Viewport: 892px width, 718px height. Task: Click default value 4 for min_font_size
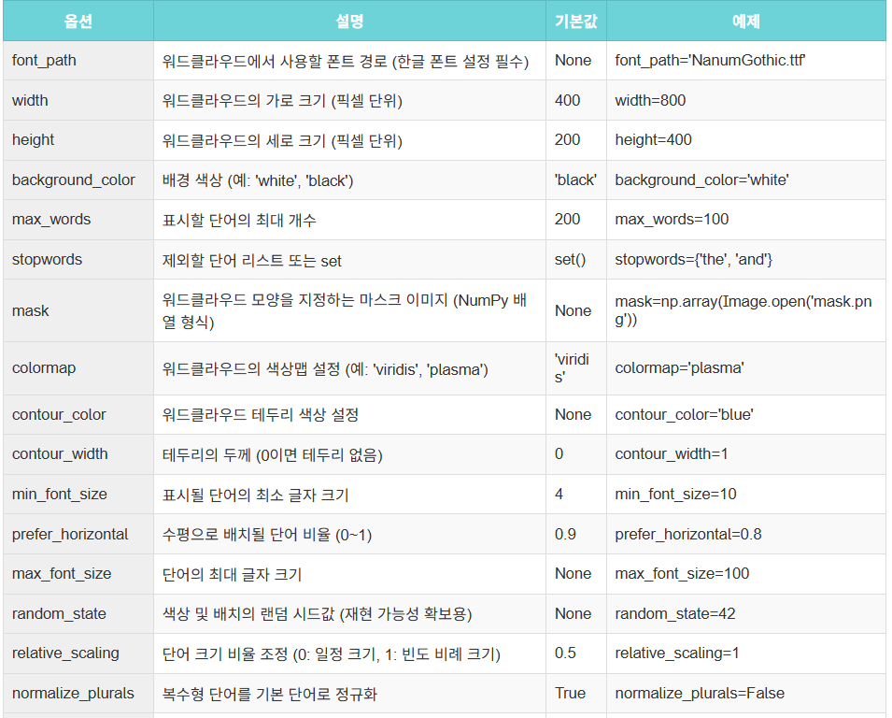559,495
